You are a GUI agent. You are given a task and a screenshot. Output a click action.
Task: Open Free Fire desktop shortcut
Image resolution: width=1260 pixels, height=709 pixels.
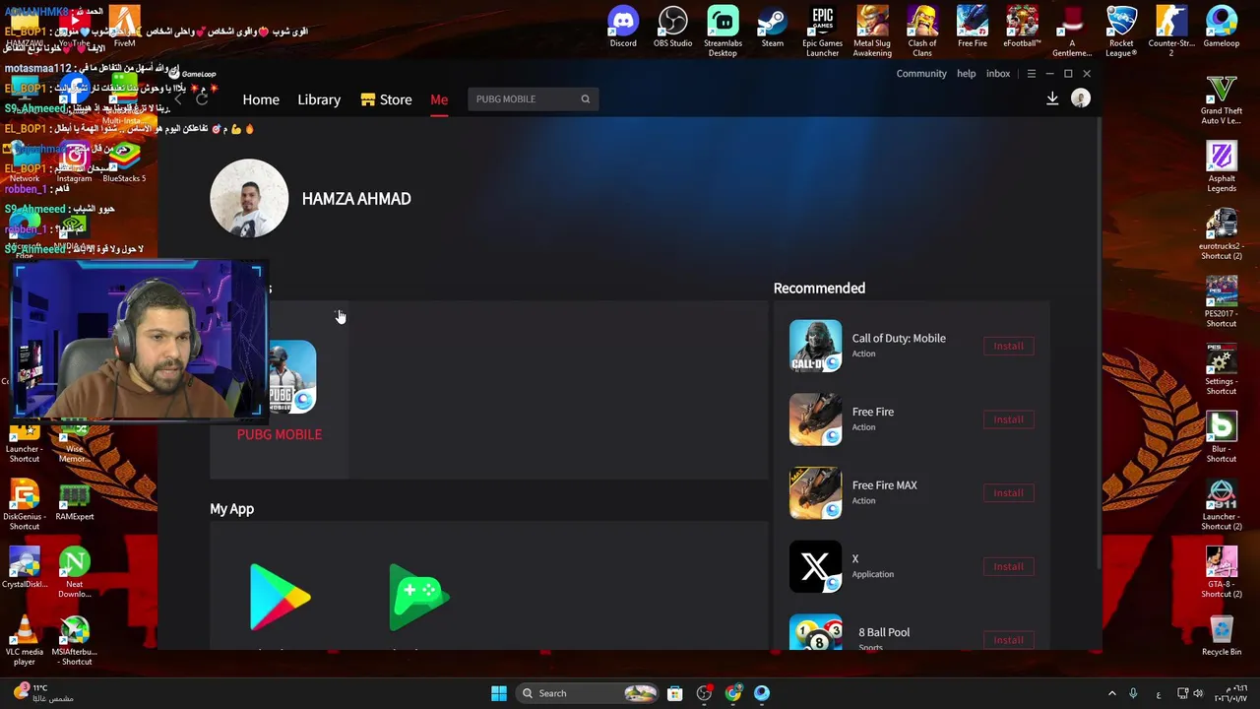[972, 28]
